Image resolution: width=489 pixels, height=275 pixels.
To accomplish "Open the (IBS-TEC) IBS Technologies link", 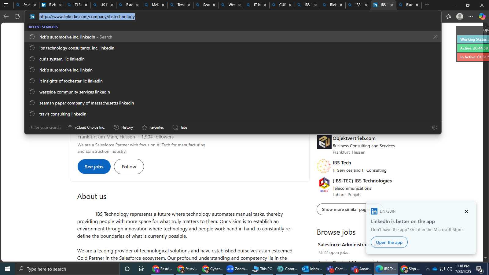I will tap(362, 181).
